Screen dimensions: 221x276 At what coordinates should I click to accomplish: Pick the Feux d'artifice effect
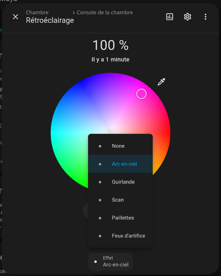(120, 236)
